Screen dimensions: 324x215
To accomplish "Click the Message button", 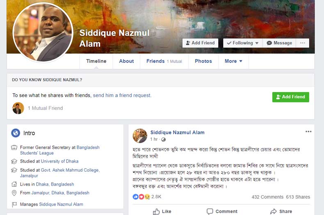I will [279, 43].
